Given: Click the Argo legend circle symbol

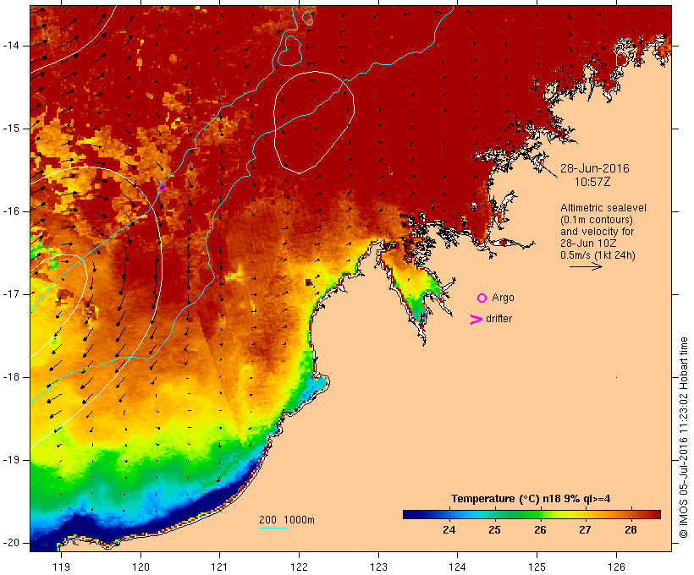Looking at the screenshot, I should [482, 298].
